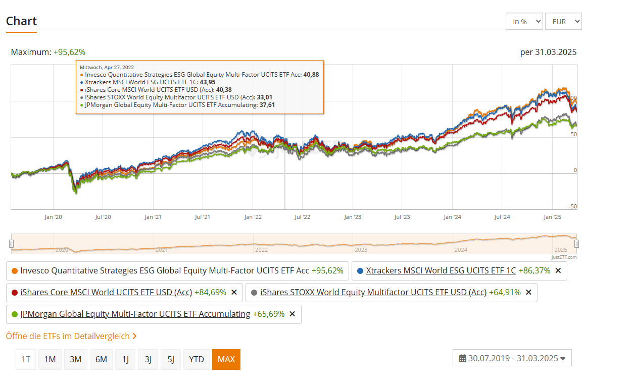The width and height of the screenshot is (635, 391).
Task: Select the 1J time range
Action: point(125,359)
